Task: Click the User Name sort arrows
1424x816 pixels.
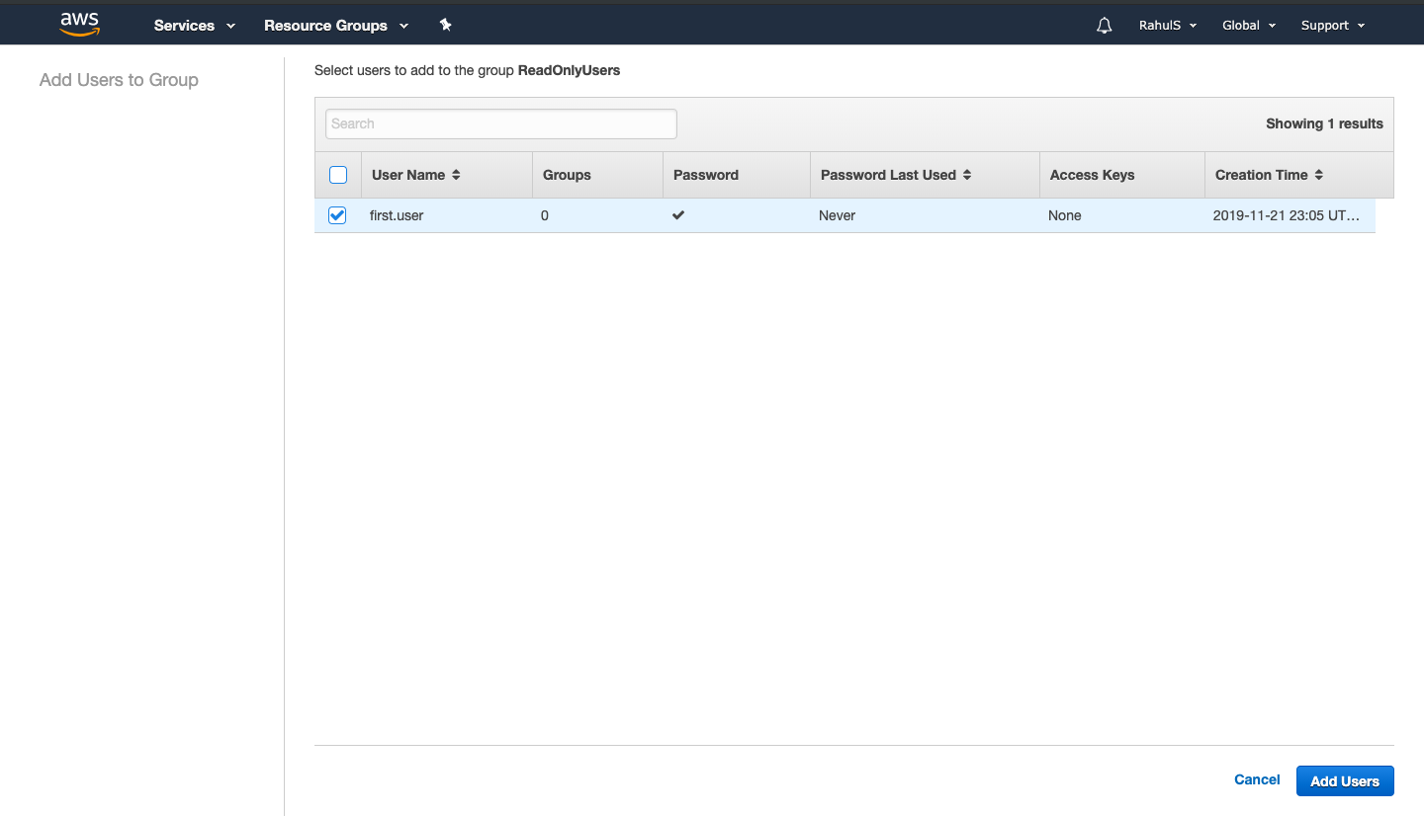Action: click(x=456, y=174)
